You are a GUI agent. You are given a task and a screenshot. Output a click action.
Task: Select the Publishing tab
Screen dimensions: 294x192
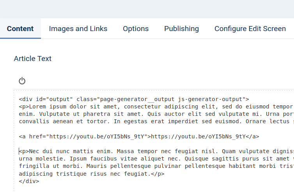point(181,29)
